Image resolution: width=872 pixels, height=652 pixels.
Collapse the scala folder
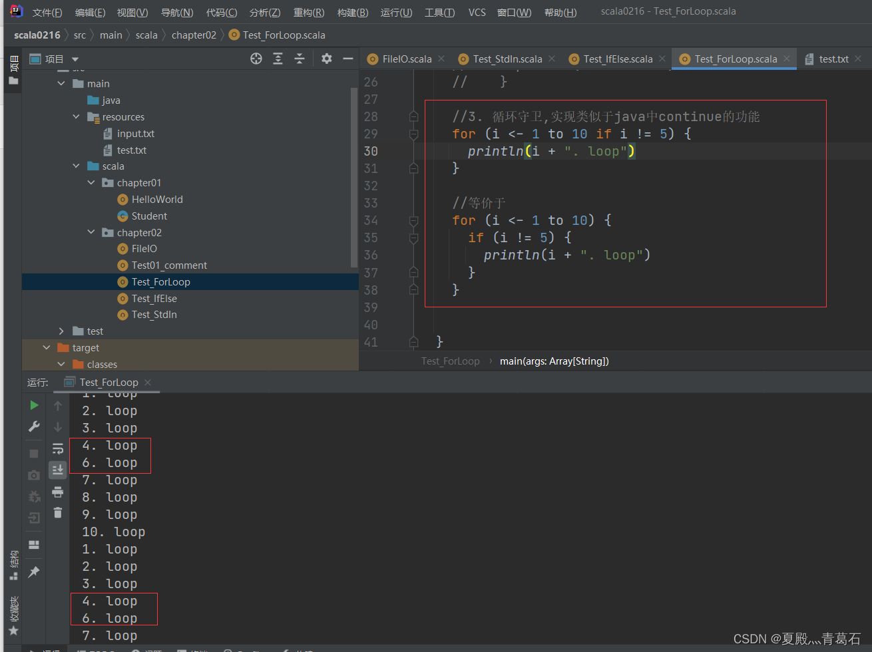(76, 166)
